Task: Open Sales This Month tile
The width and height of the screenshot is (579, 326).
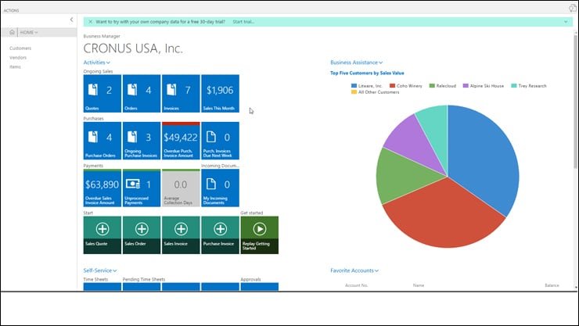Action: point(220,93)
